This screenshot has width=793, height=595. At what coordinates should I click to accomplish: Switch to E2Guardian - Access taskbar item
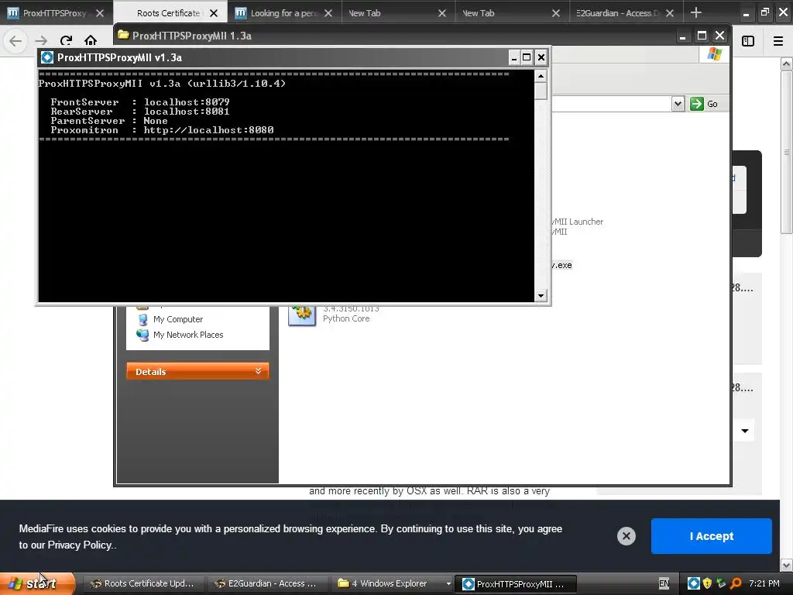(x=266, y=583)
